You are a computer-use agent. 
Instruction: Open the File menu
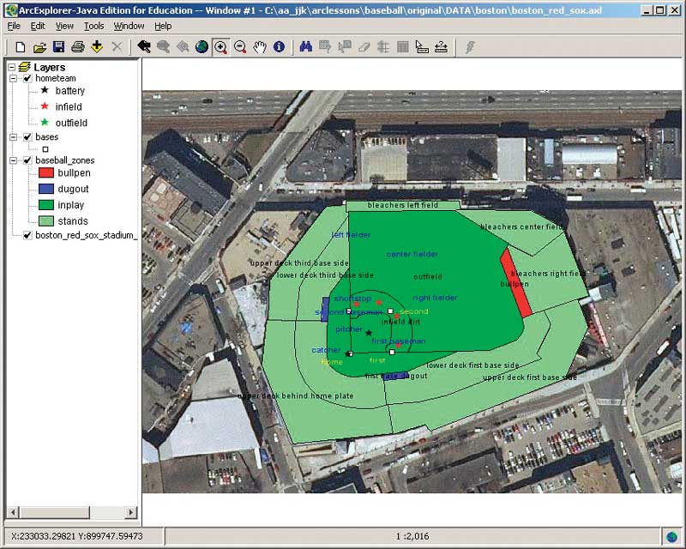point(14,27)
